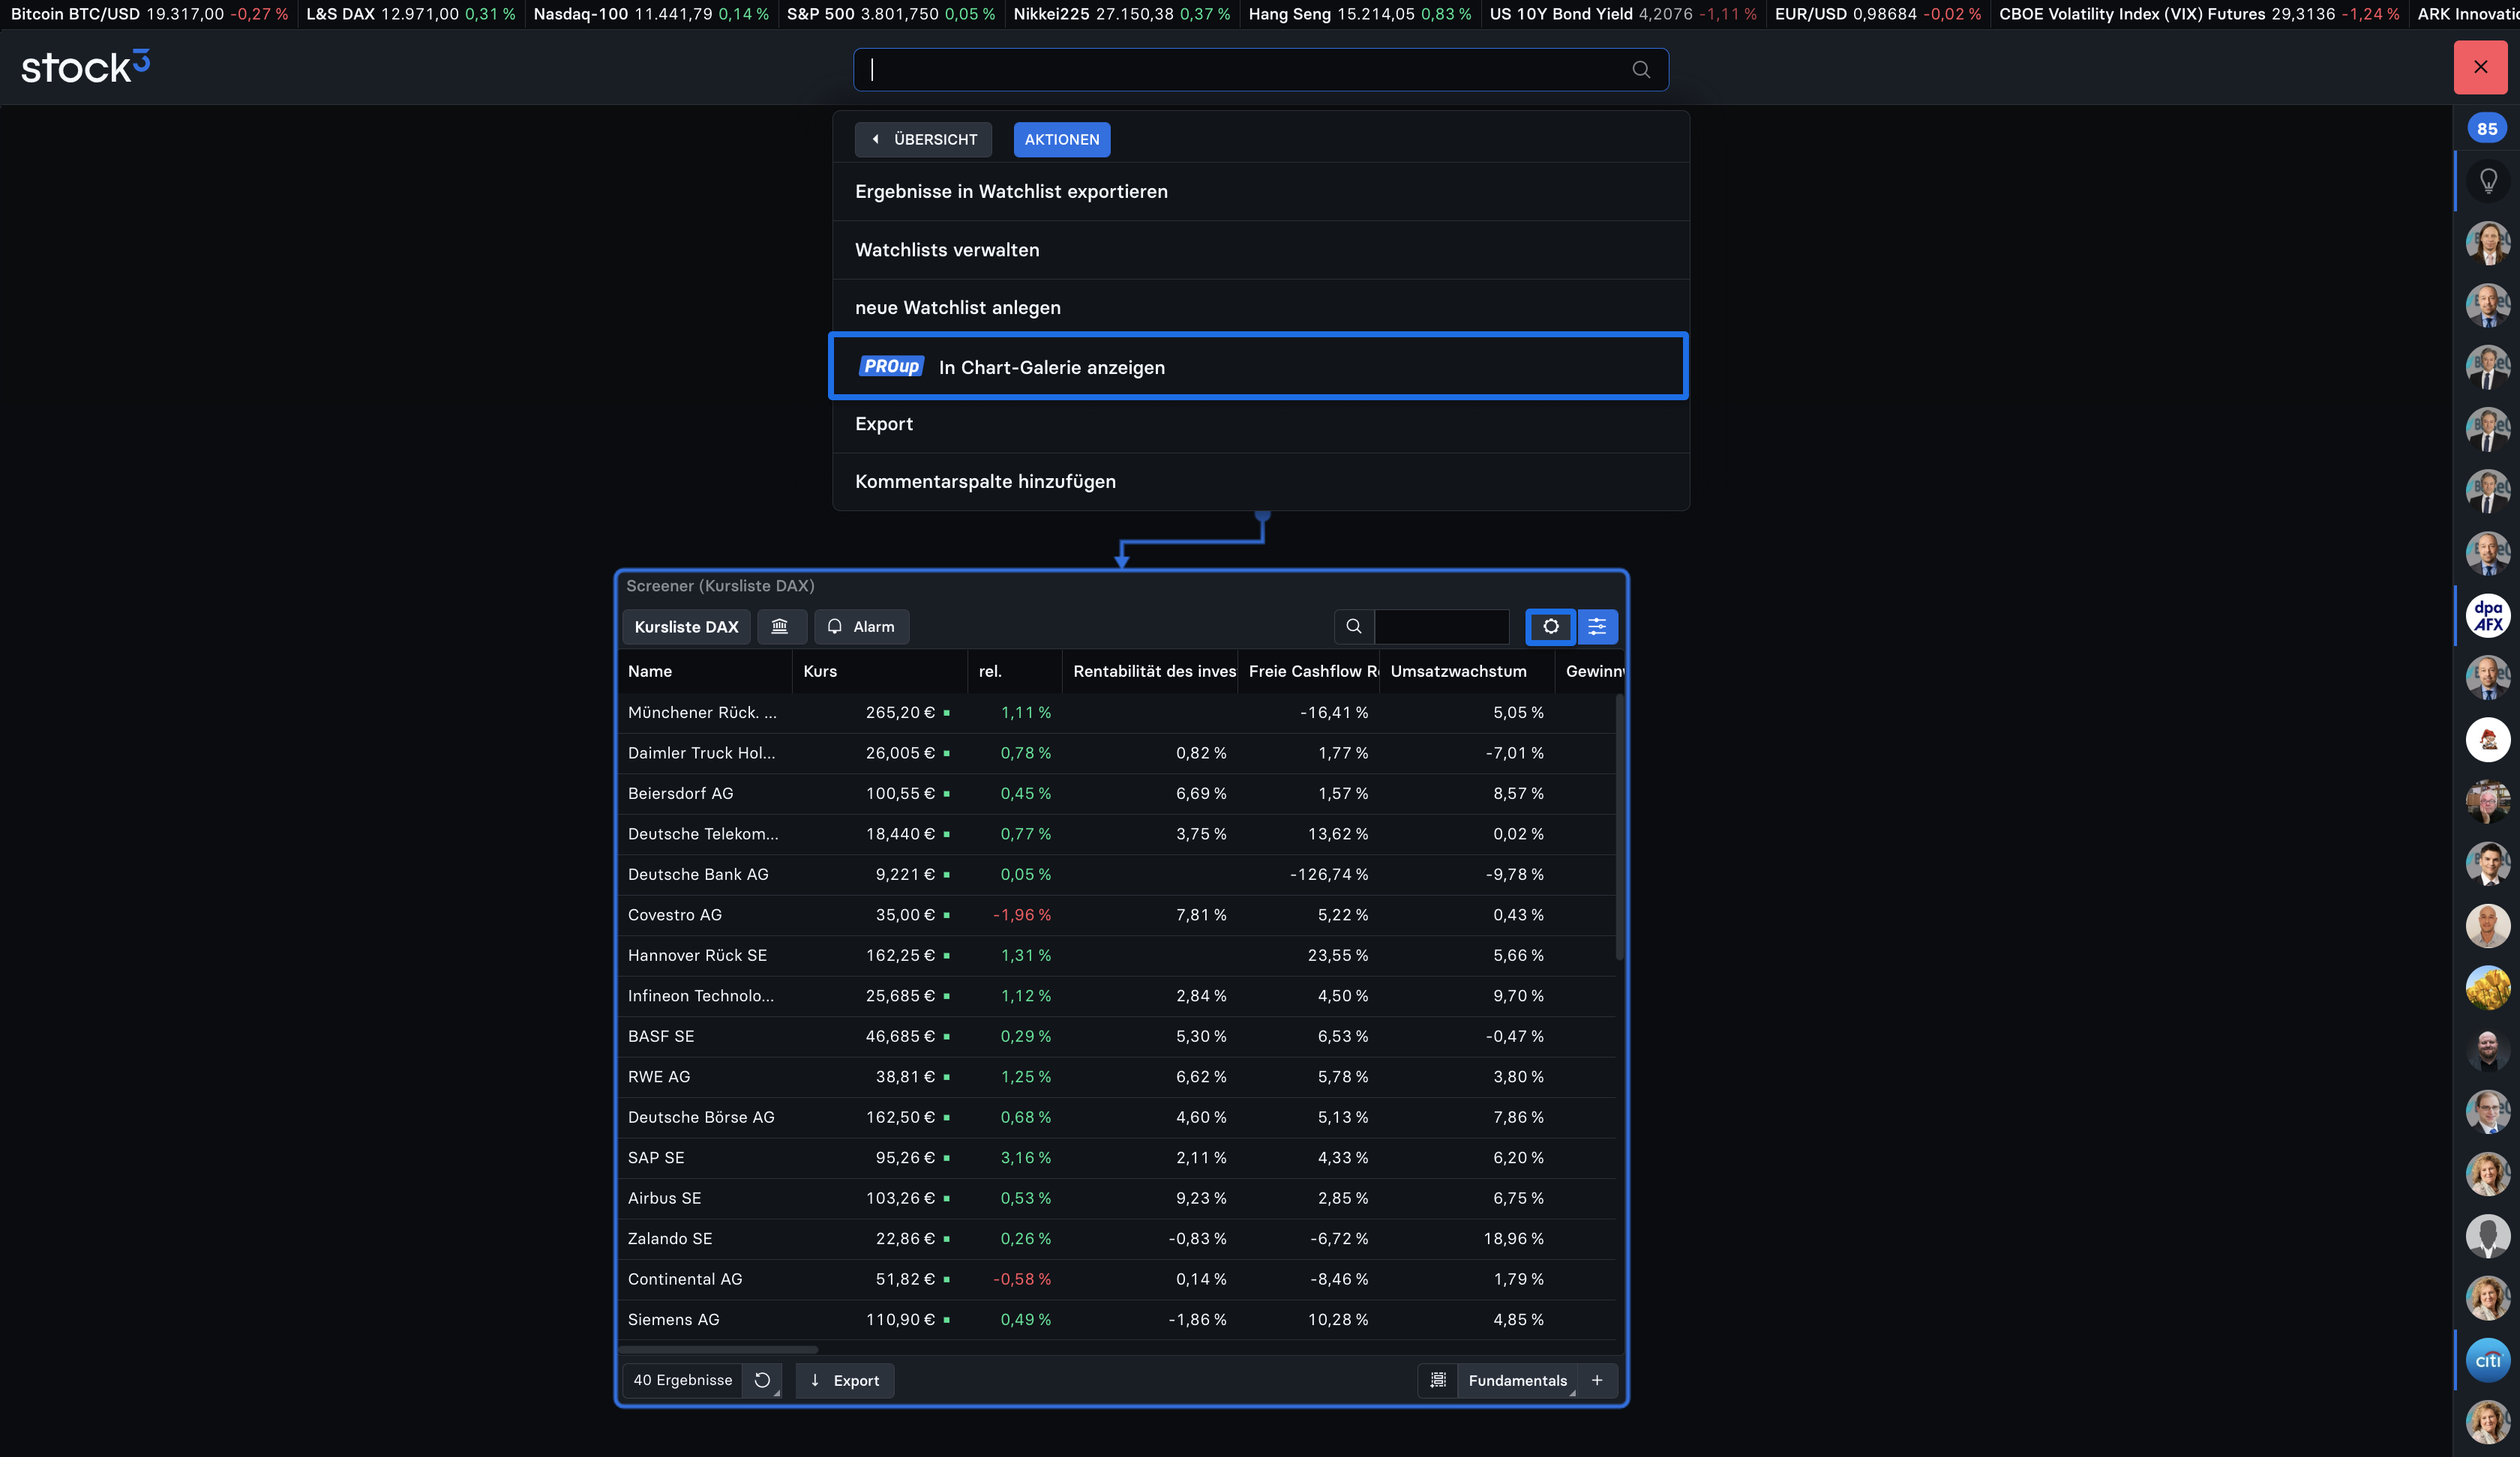Open the yellow flowers avatar in the sidebar
2520x1457 pixels.
click(2487, 989)
